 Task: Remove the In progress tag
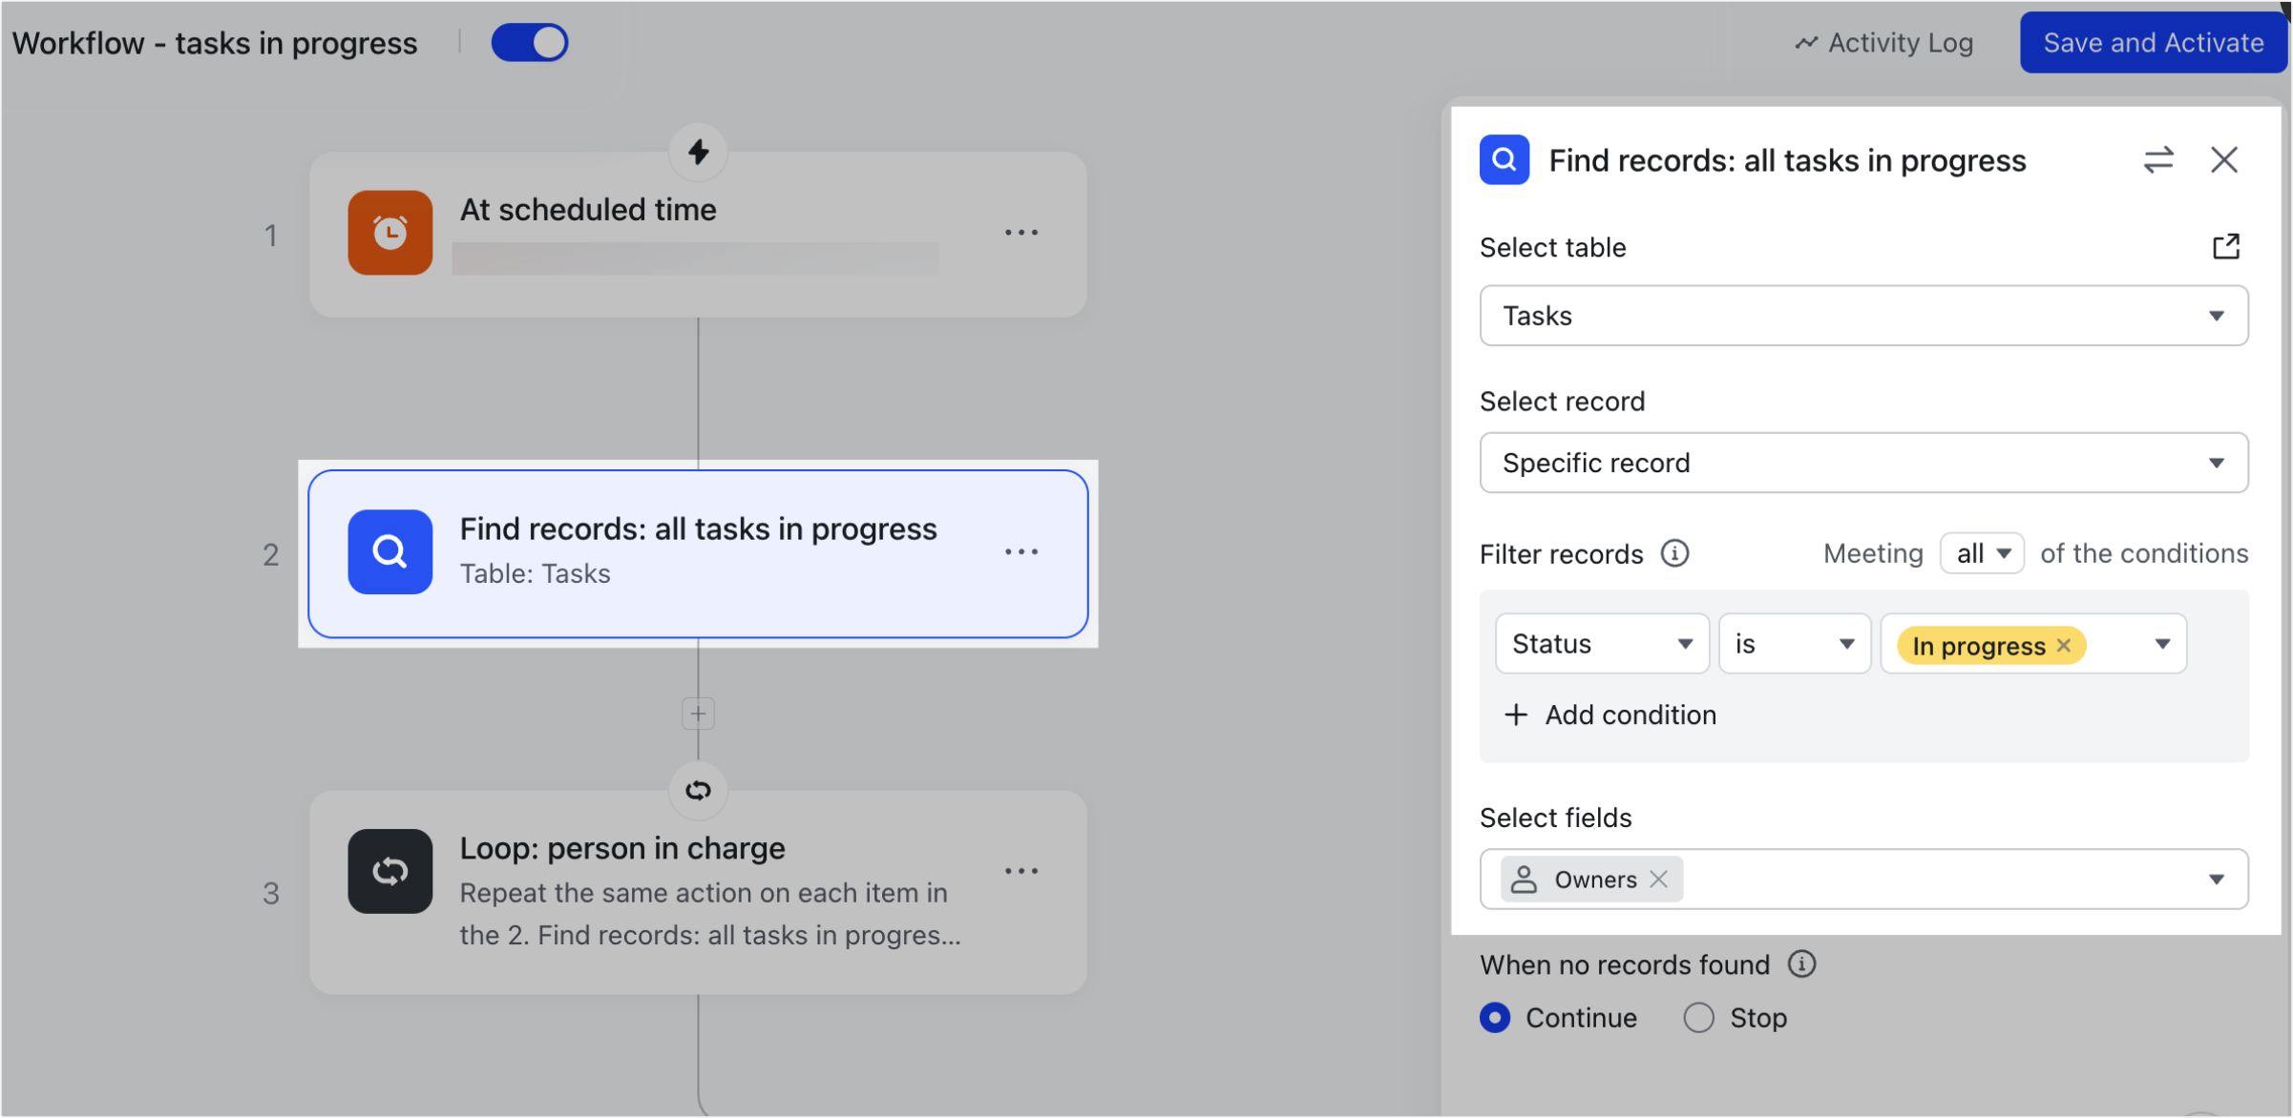tap(2064, 646)
